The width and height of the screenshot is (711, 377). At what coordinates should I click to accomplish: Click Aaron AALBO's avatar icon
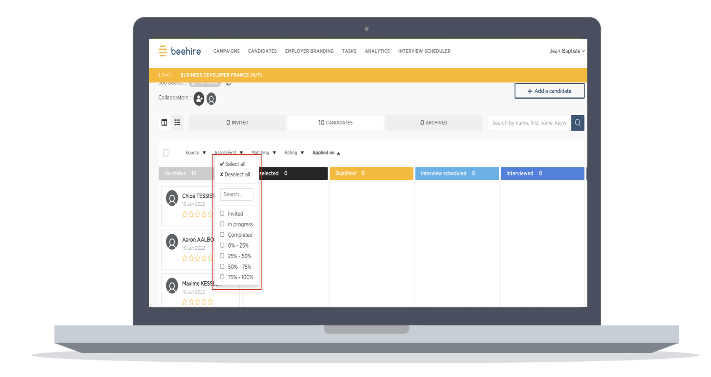tap(172, 242)
